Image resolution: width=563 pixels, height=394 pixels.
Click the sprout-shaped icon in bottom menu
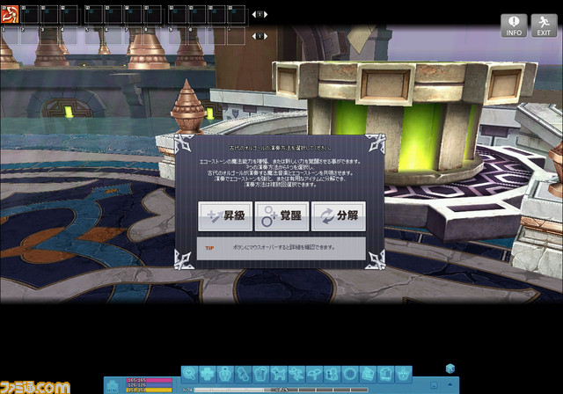click(315, 374)
